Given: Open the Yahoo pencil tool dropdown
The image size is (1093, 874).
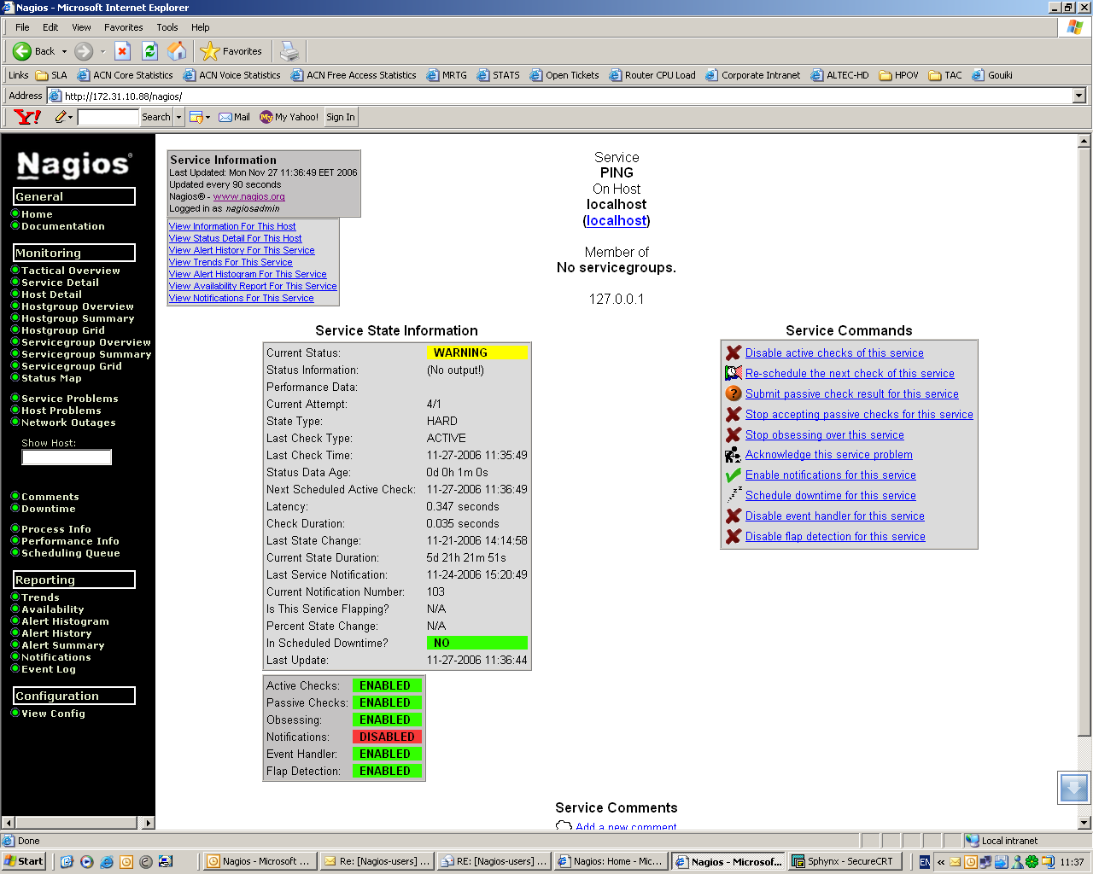Looking at the screenshot, I should (x=71, y=117).
